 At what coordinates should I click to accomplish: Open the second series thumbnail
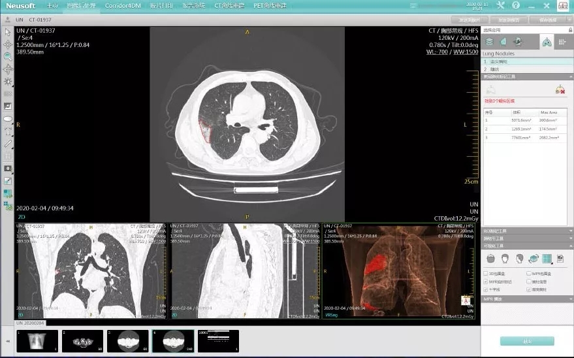(83, 340)
